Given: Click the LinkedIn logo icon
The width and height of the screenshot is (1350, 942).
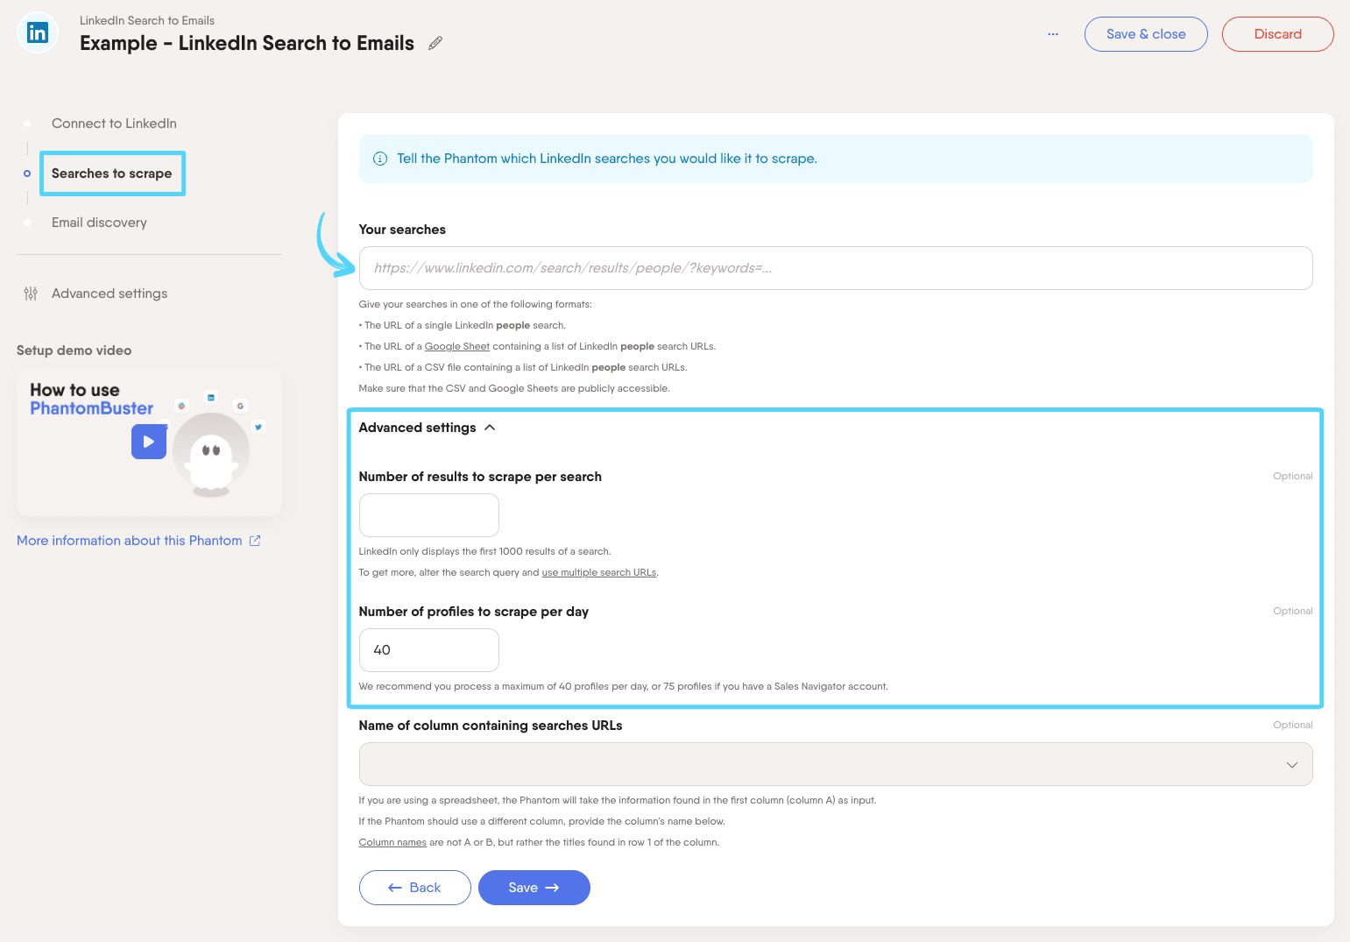Looking at the screenshot, I should tap(38, 33).
